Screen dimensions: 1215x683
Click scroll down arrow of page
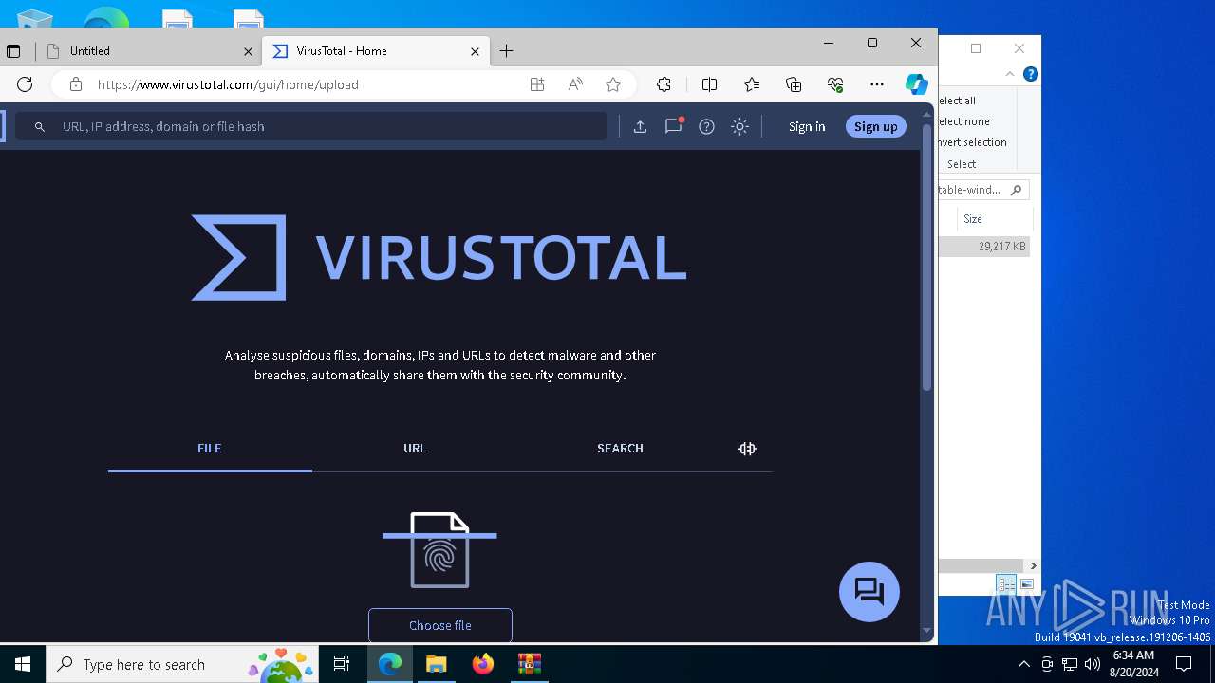click(x=927, y=632)
